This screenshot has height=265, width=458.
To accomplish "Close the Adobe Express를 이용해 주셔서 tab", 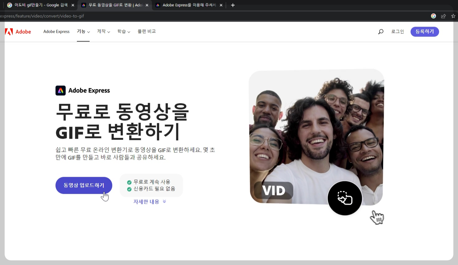I will coord(221,5).
